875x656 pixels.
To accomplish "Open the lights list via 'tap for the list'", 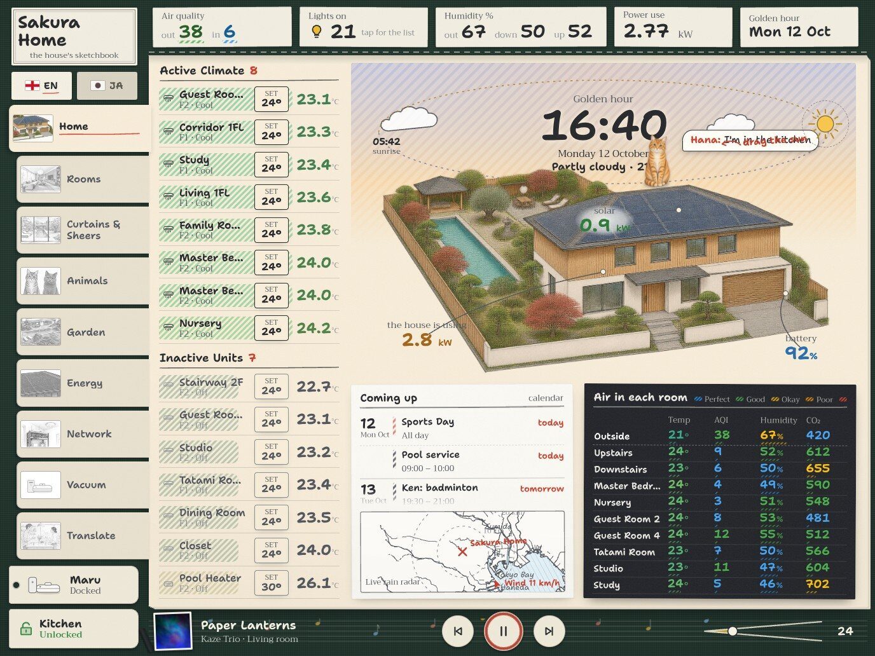I will (388, 32).
